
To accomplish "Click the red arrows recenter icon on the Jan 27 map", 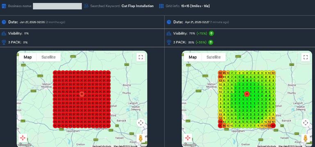I will click(23, 138).
